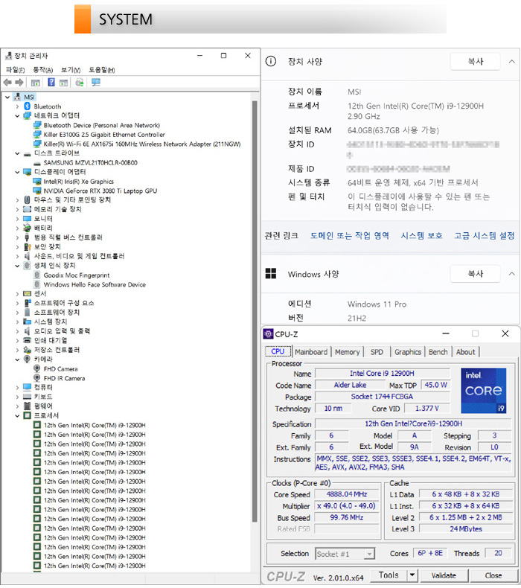Click the Core Speed value 4888.04 MHz
Viewport: 521px width, 588px height.
click(347, 495)
